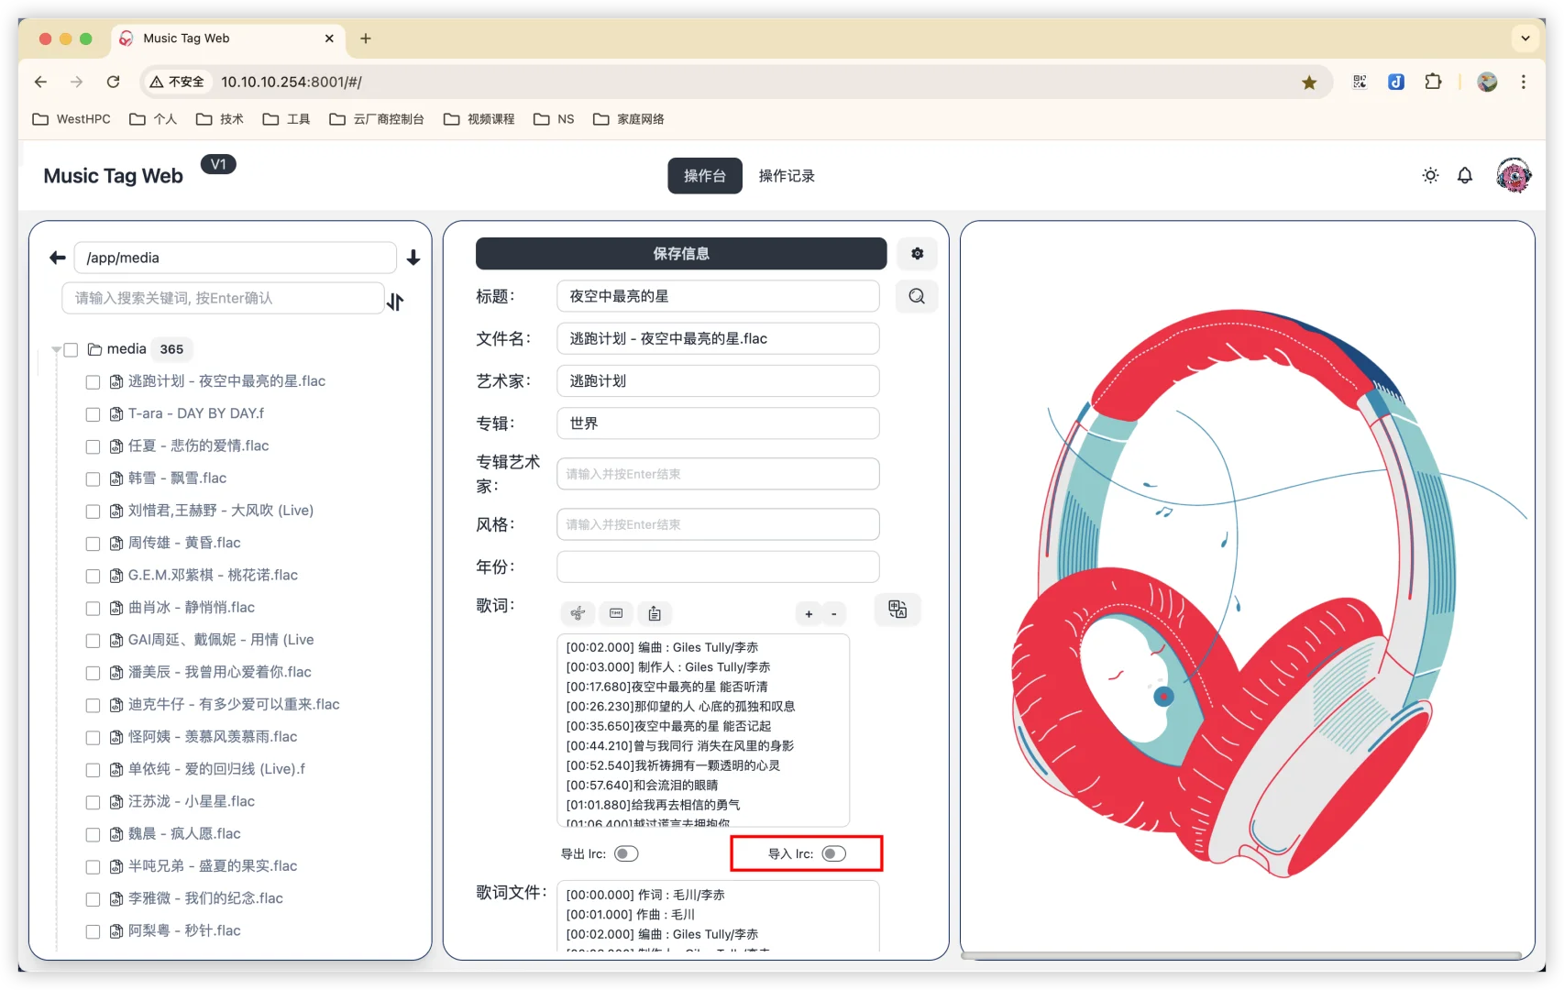Switch to the 操作记录 tab
Viewport: 1564px width, 990px height.
pos(787,176)
